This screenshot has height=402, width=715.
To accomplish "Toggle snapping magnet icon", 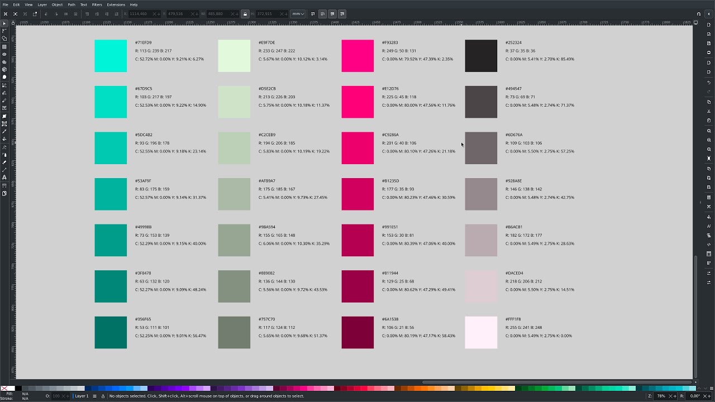I will click(699, 14).
